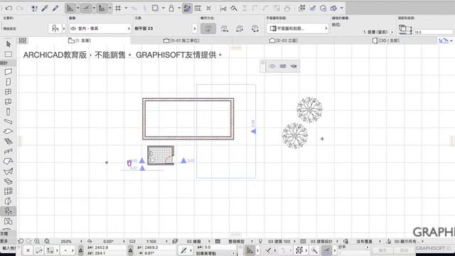Expand the element chevron next to 椰平面 23

[195, 28]
